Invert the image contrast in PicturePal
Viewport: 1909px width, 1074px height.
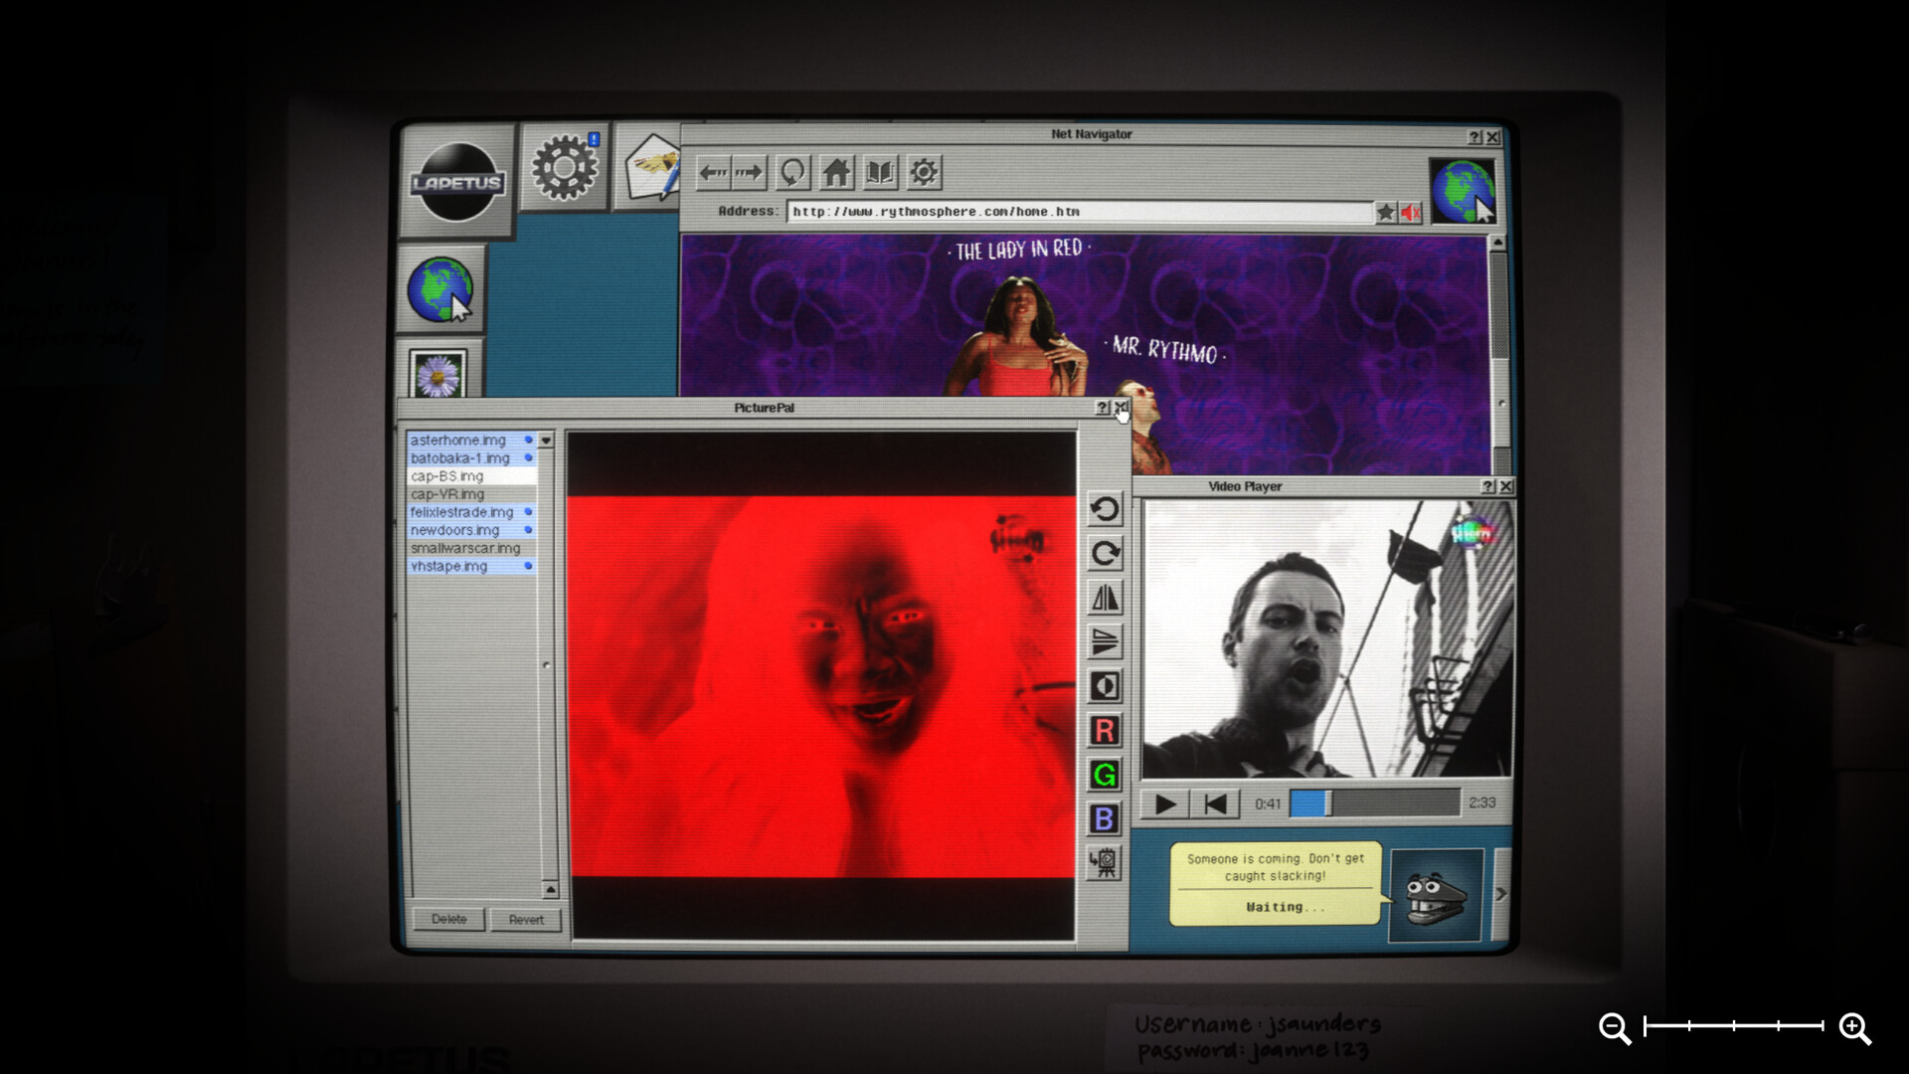pyautogui.click(x=1104, y=686)
